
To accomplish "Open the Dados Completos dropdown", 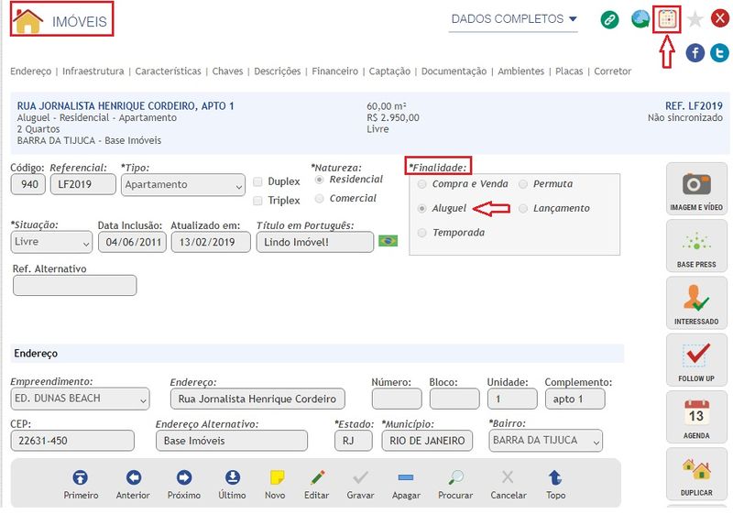I will click(514, 19).
